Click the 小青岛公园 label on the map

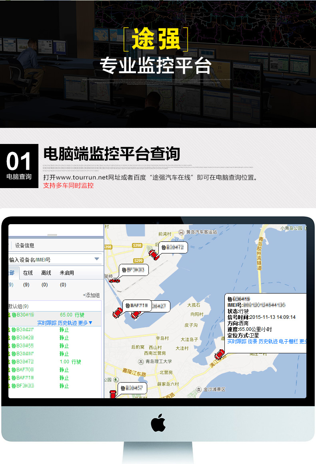click(292, 228)
